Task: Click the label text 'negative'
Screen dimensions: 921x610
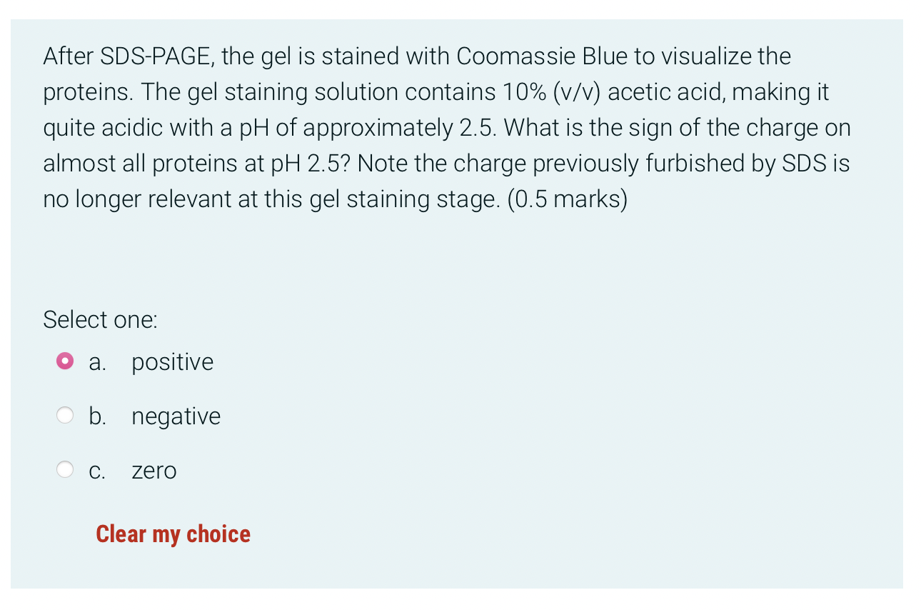Action: point(176,416)
